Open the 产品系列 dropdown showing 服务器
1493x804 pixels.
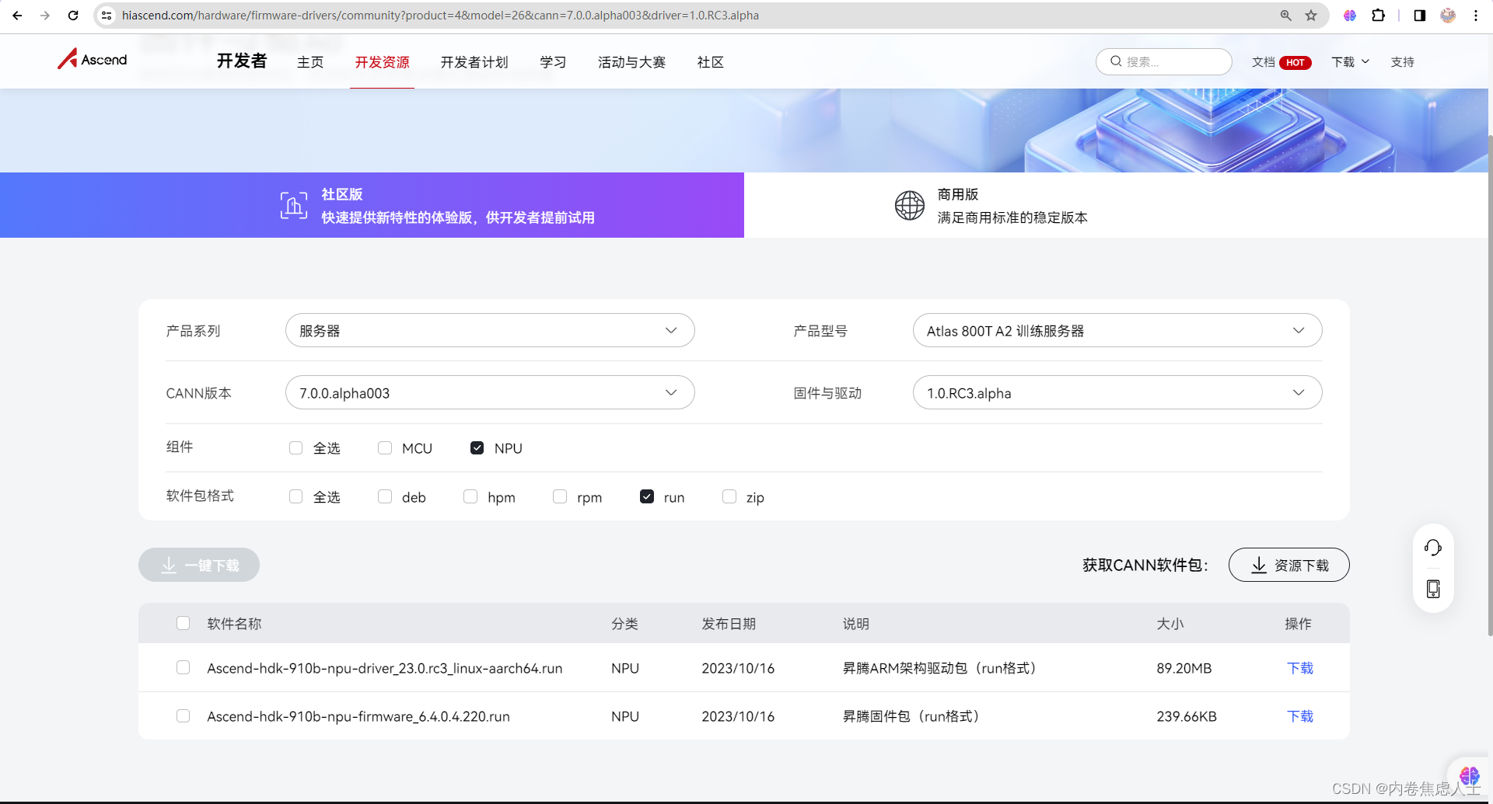point(490,330)
